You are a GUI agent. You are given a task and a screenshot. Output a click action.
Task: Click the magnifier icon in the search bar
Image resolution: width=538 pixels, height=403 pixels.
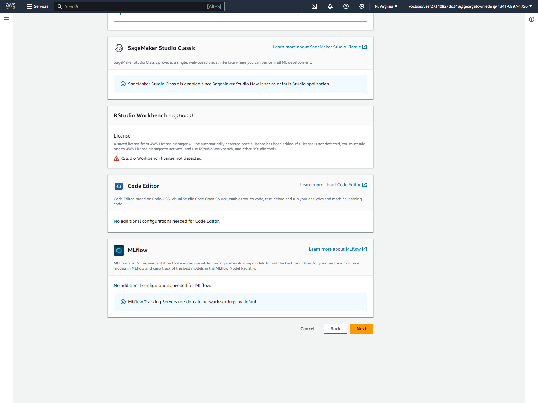(59, 6)
